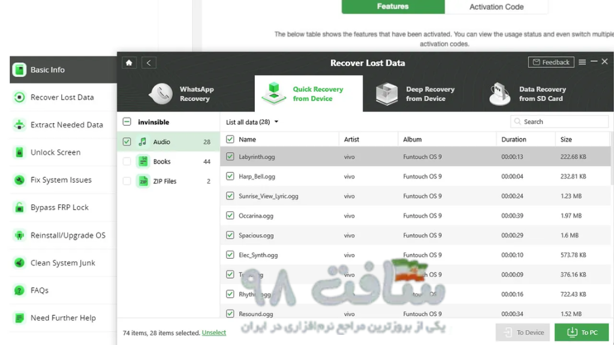
Task: Open the List all data (28) dropdown
Action: 252,122
